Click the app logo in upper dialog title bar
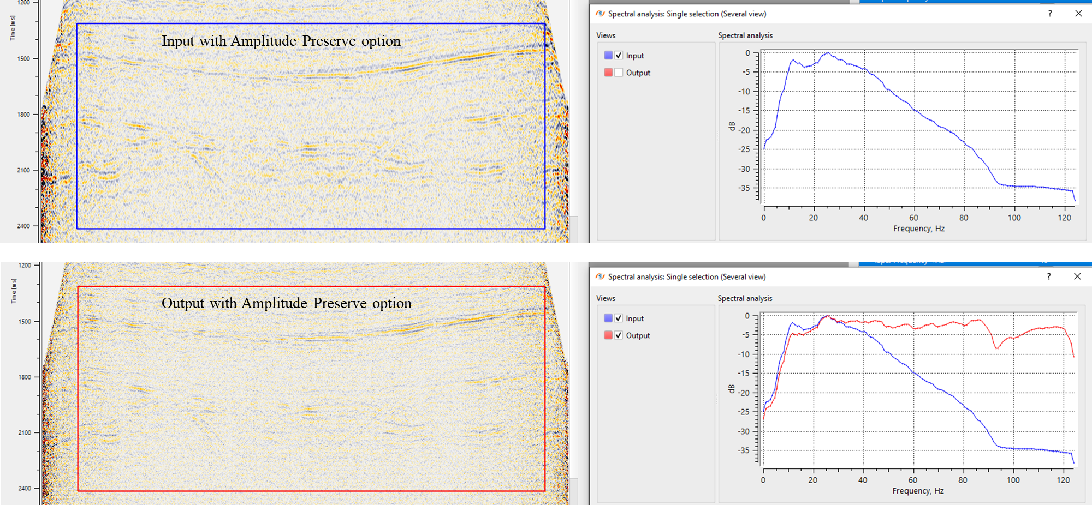 [x=601, y=14]
